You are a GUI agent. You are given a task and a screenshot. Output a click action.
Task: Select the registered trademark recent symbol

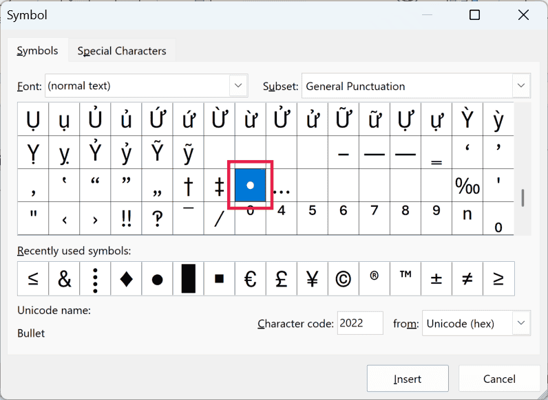[x=375, y=278]
